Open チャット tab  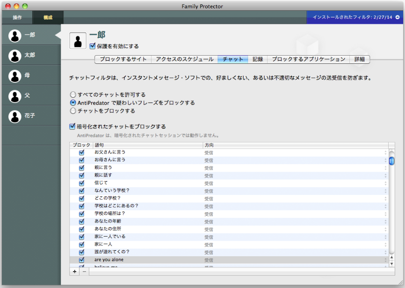click(233, 59)
